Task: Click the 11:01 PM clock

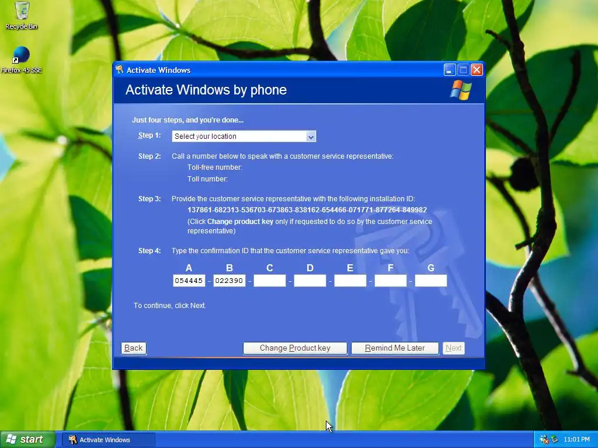Action: 576,440
